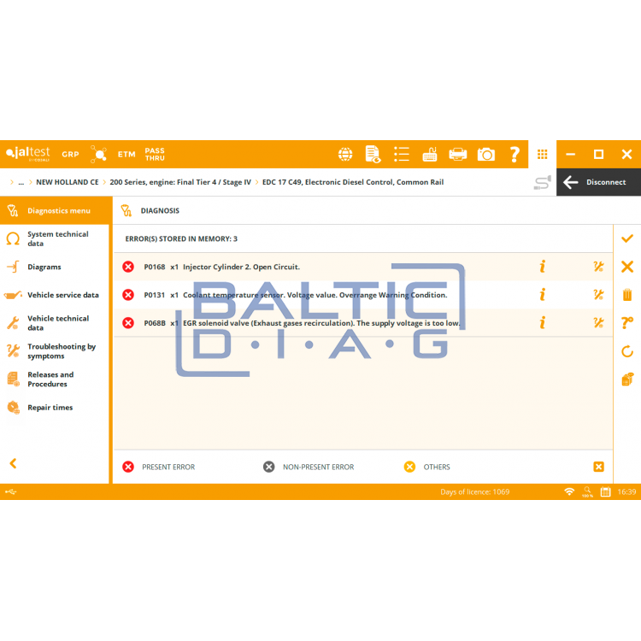Screen dimensions: 641x641
Task: Refresh the error list with the reload icon
Action: pyautogui.click(x=627, y=351)
